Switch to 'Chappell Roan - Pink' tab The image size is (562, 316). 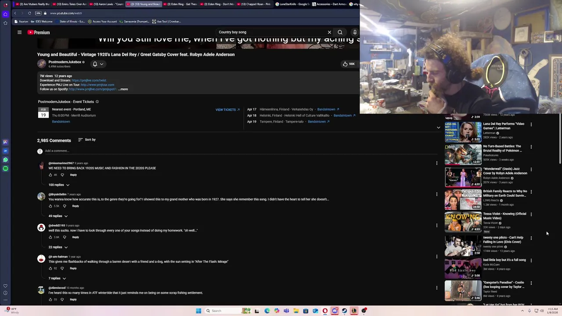click(254, 4)
